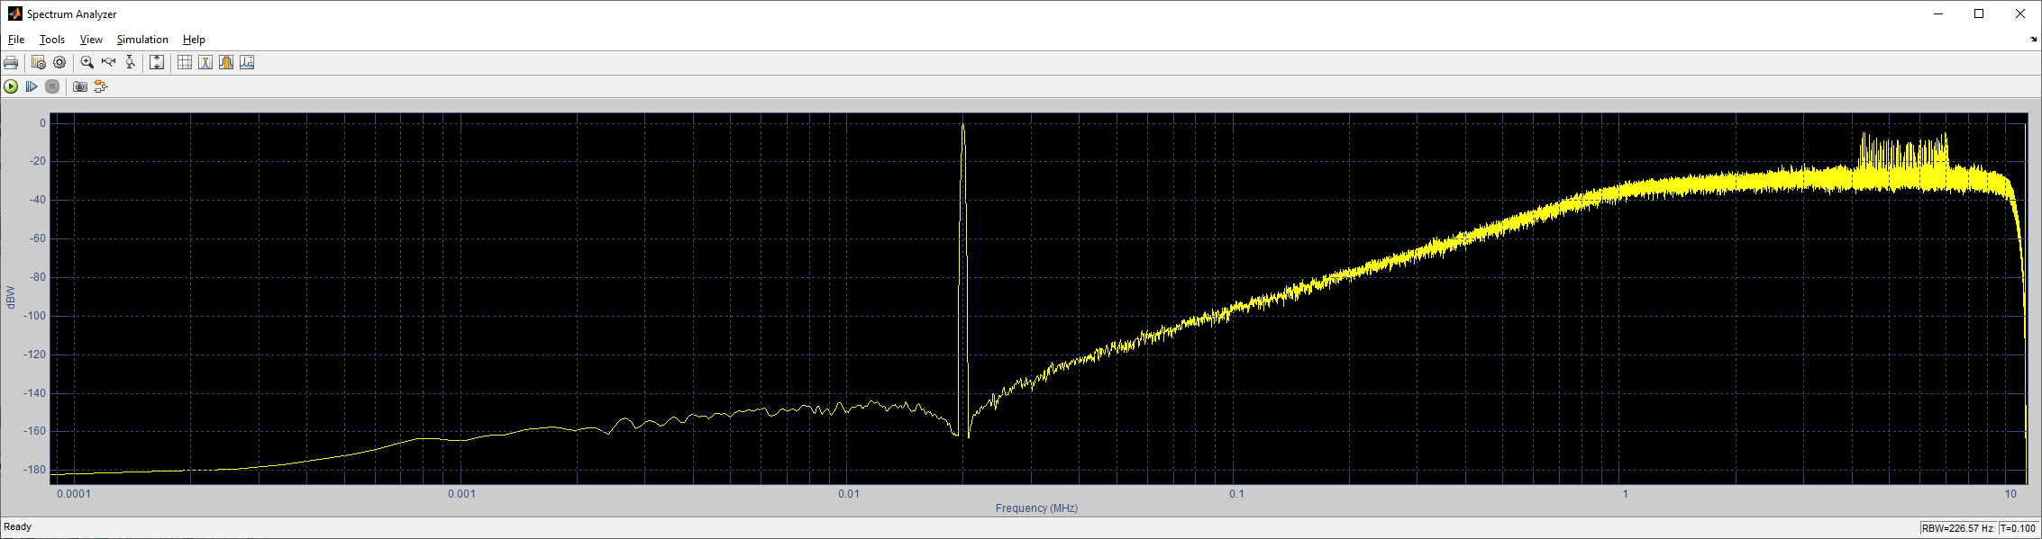Click the Frequency (MHz) axis label
The image size is (2042, 539).
[x=1036, y=508]
